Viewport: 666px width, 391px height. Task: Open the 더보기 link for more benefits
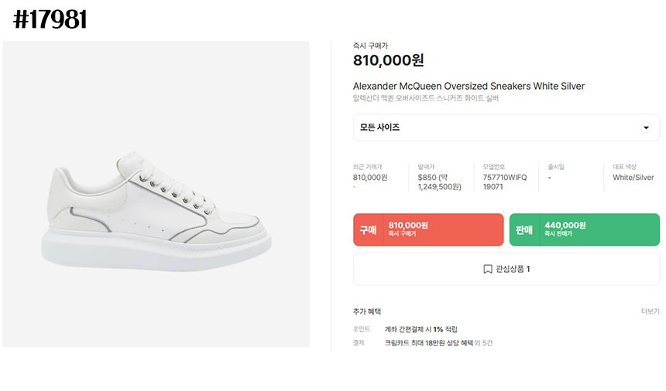click(650, 311)
